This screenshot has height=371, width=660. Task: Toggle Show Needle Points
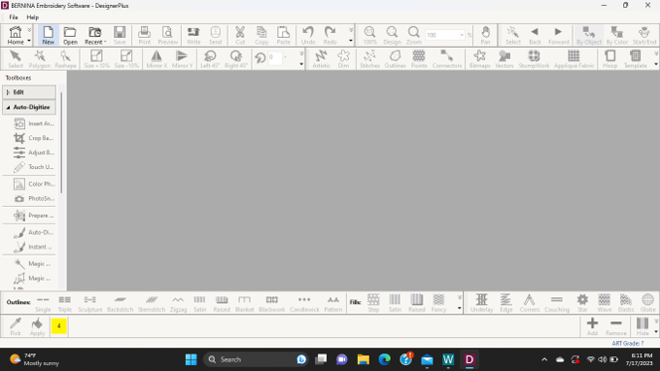click(419, 59)
